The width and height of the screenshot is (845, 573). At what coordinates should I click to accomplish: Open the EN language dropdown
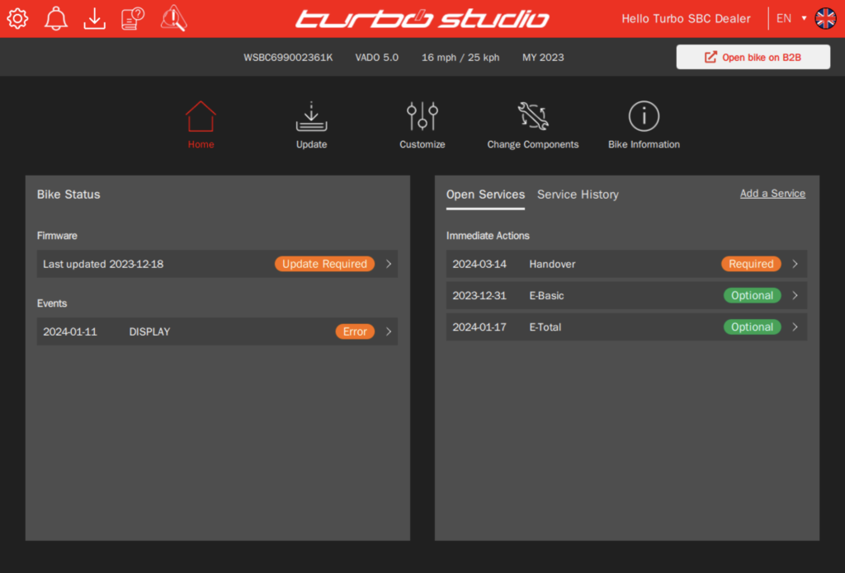(791, 18)
